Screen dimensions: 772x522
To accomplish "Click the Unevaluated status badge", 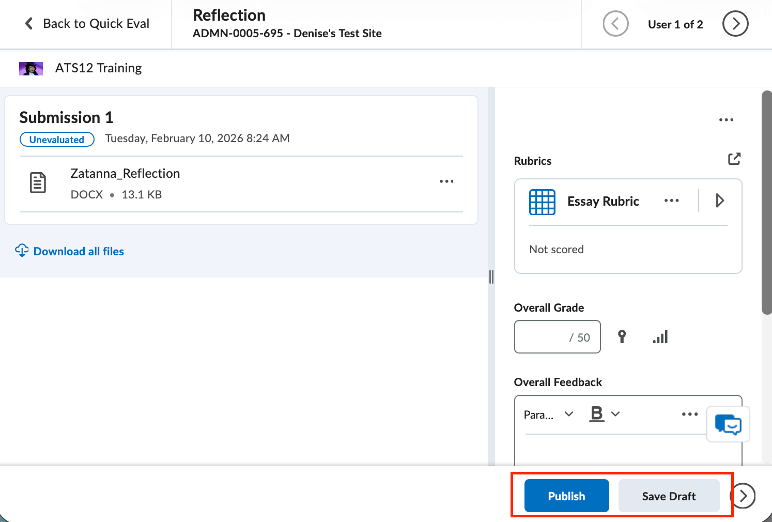I will 57,139.
